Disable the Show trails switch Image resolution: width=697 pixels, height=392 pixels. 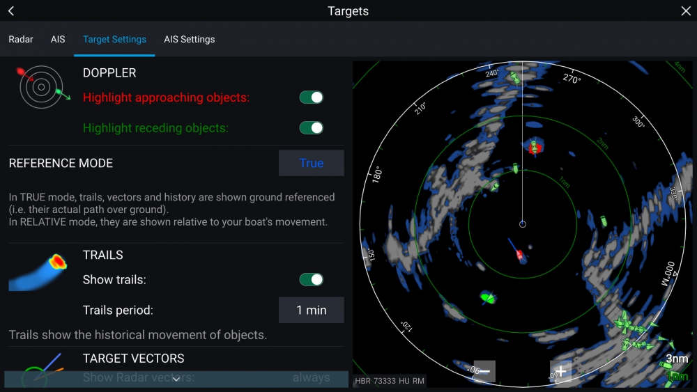tap(311, 280)
